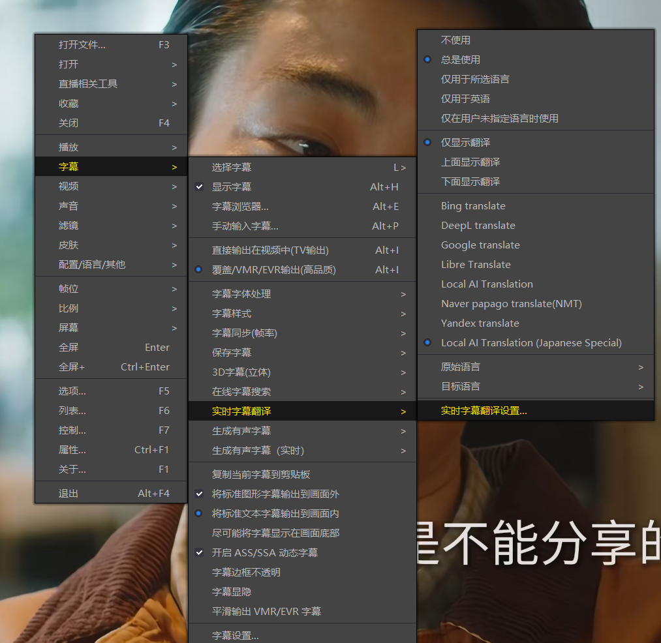Viewport: 661px width, 643px height.
Task: Open 生成有声字幕 (实时) submenu
Action: (x=302, y=451)
